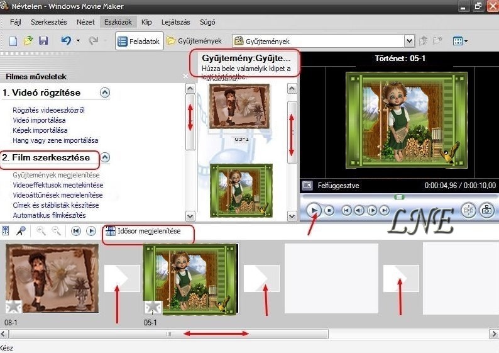Viewport: 499px width, 353px height.
Task: Click Videoeffektusok megtekintése link
Action: [58, 185]
